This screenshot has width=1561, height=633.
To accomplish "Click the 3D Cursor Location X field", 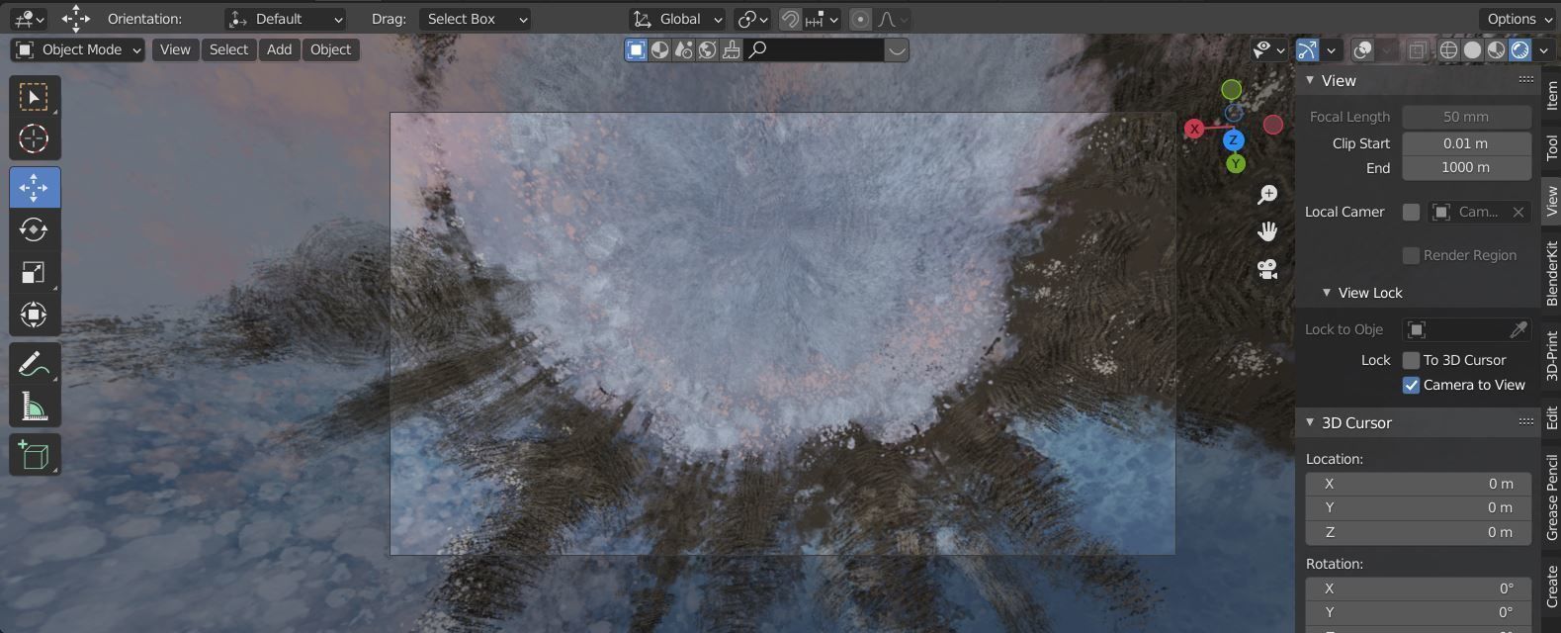I will tap(1418, 484).
